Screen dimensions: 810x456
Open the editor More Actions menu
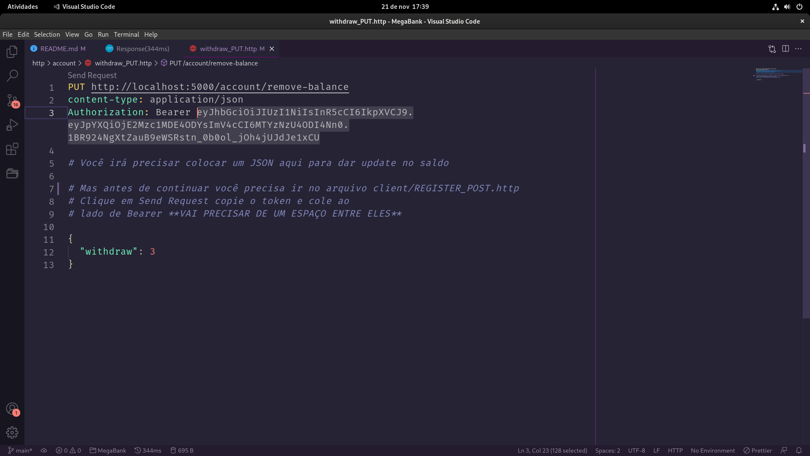[798, 49]
